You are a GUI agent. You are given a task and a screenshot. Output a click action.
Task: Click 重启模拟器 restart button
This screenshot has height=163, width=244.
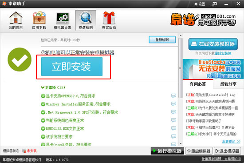pos(199,151)
